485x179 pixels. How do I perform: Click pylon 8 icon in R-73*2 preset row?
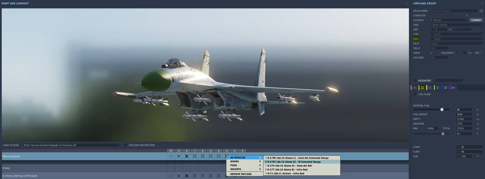coord(187,176)
